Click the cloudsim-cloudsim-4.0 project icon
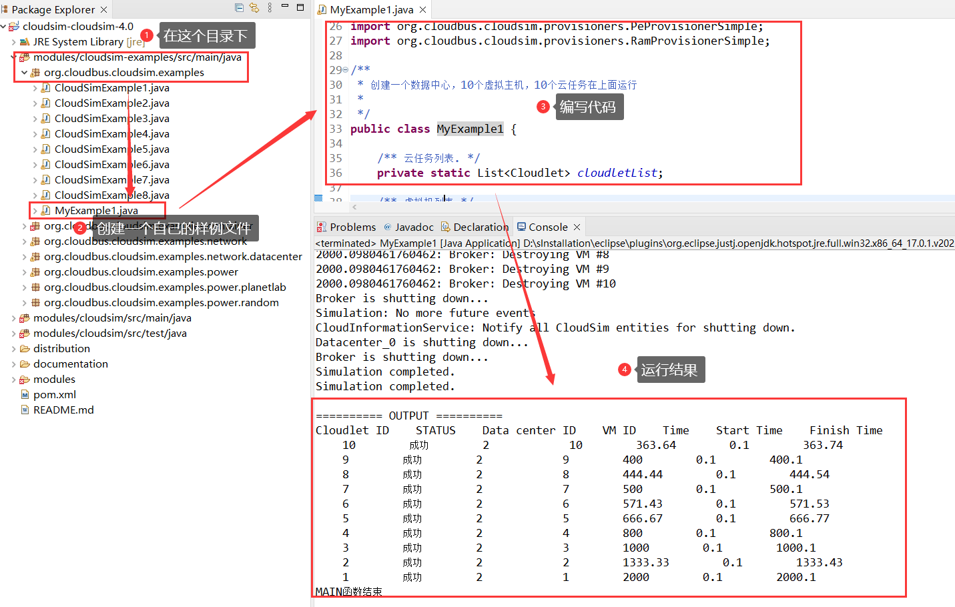This screenshot has height=607, width=955. pyautogui.click(x=14, y=27)
